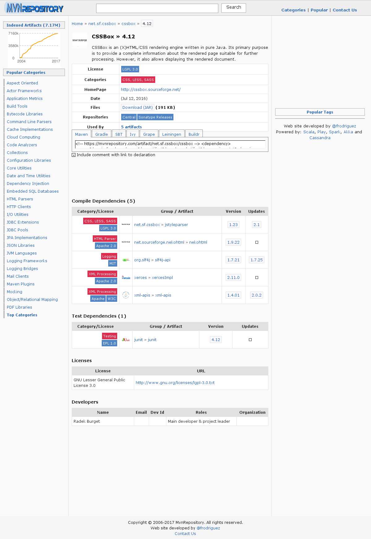Click the Indexed Artifacts (7.17M) header

(x=34, y=25)
